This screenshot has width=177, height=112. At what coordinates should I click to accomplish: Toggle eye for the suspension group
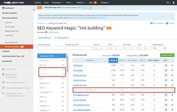63,92
